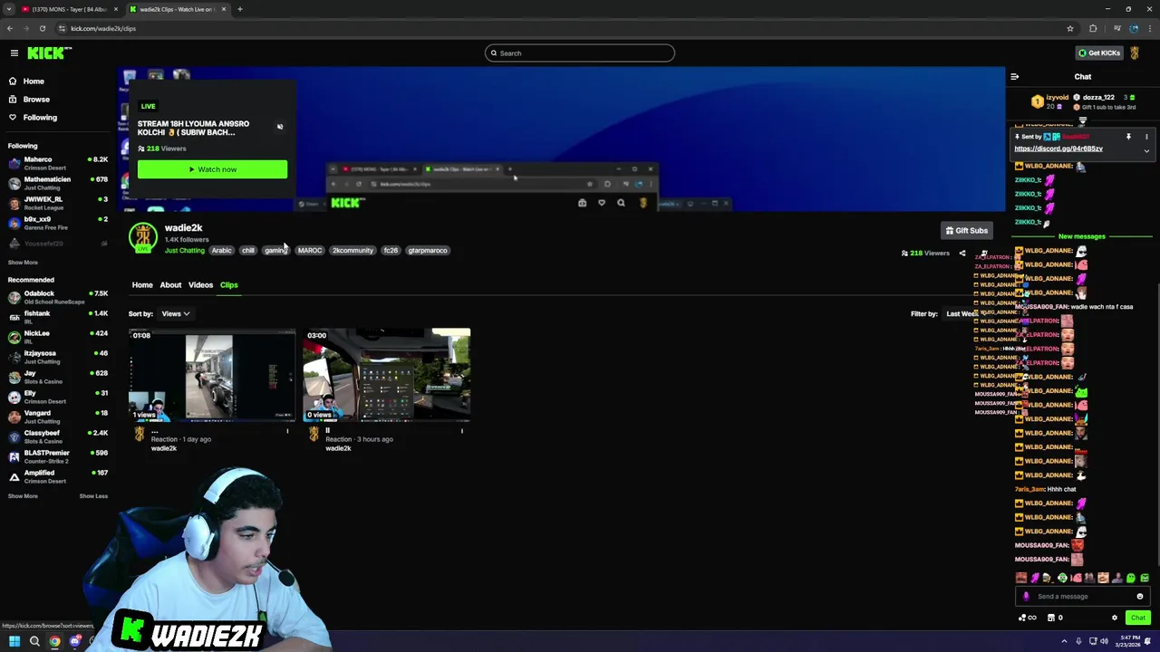1160x652 pixels.
Task: Share the wadie2k channel via share icon
Action: pos(962,254)
